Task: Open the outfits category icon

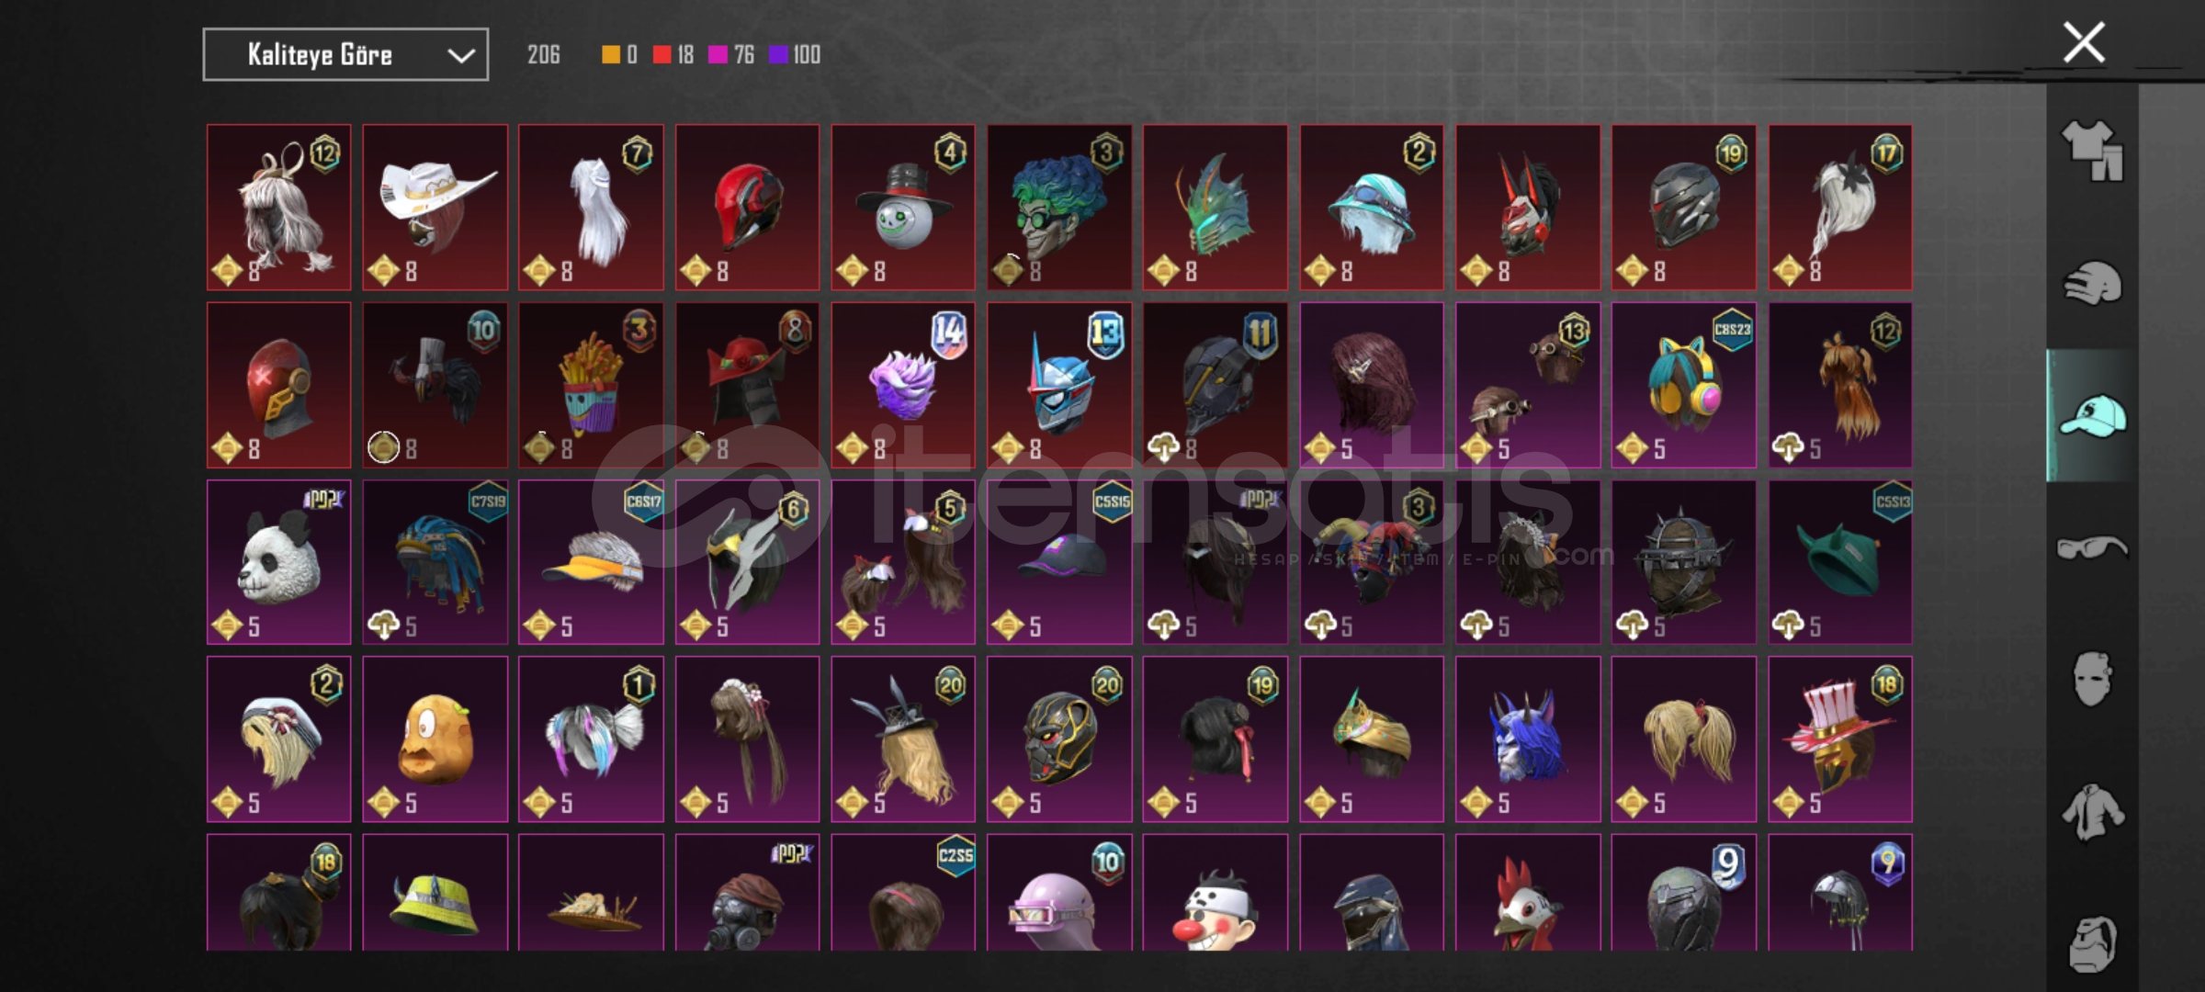Action: pyautogui.click(x=2092, y=151)
